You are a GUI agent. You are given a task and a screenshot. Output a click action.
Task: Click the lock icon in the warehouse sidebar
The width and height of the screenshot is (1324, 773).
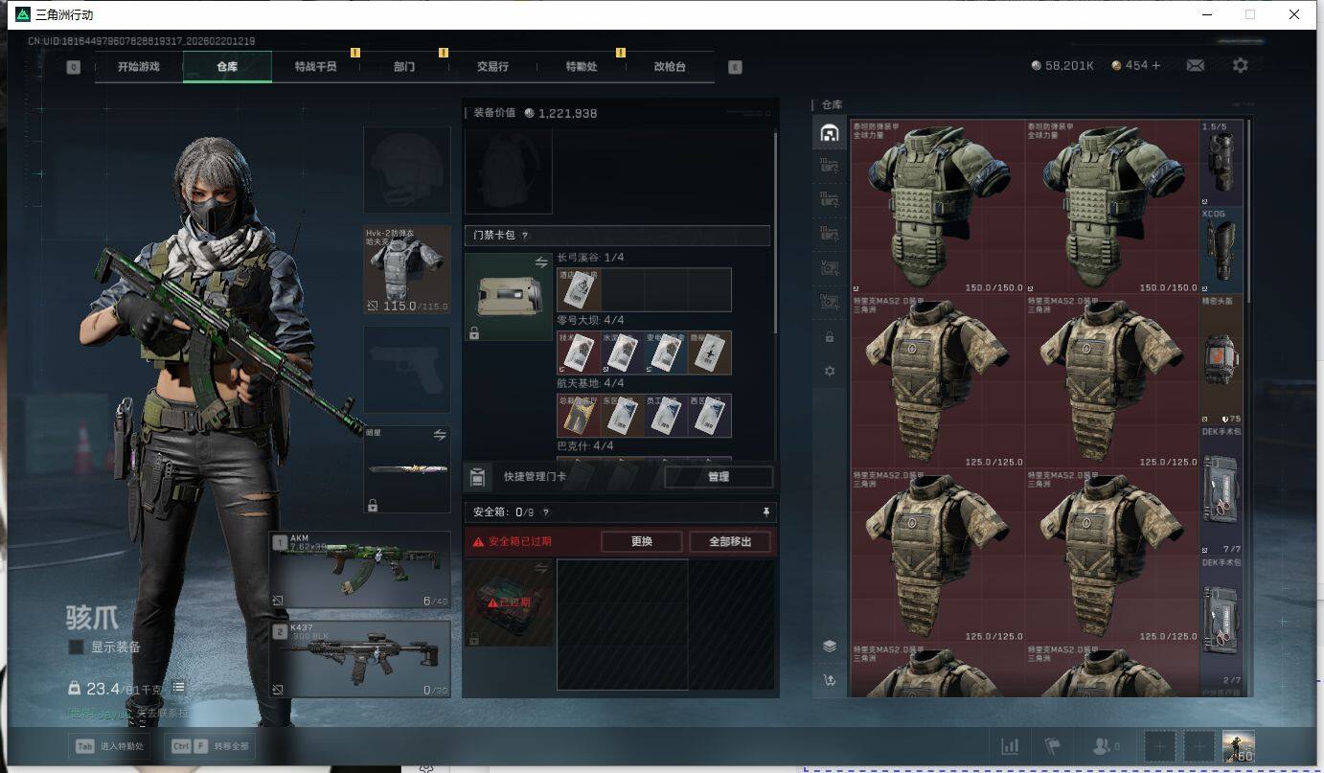[x=829, y=337]
